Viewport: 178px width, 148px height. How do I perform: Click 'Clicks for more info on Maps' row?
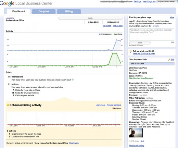click(26, 90)
